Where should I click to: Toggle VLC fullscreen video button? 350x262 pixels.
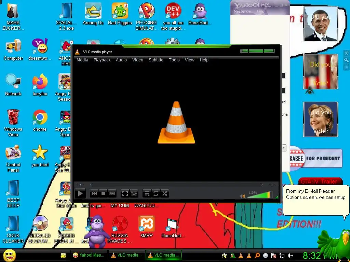(125, 193)
